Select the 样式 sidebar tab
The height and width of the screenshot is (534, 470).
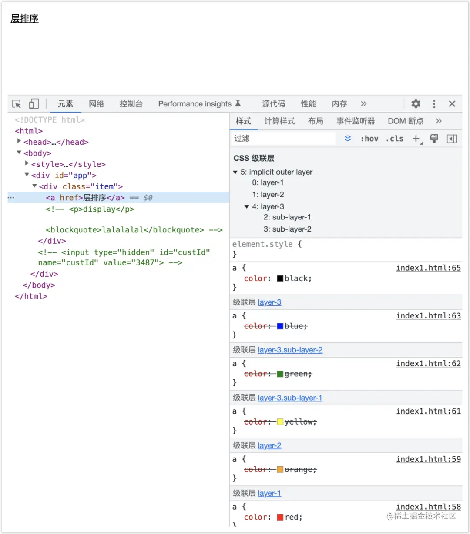(x=244, y=121)
